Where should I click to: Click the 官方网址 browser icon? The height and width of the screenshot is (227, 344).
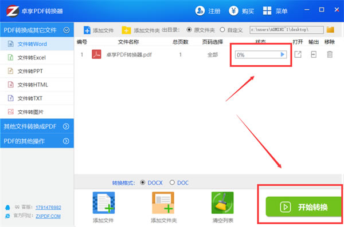point(7,216)
